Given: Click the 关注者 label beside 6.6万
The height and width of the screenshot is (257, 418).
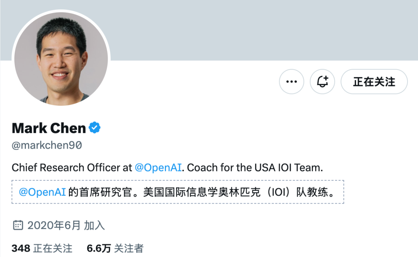Looking at the screenshot, I should (128, 248).
